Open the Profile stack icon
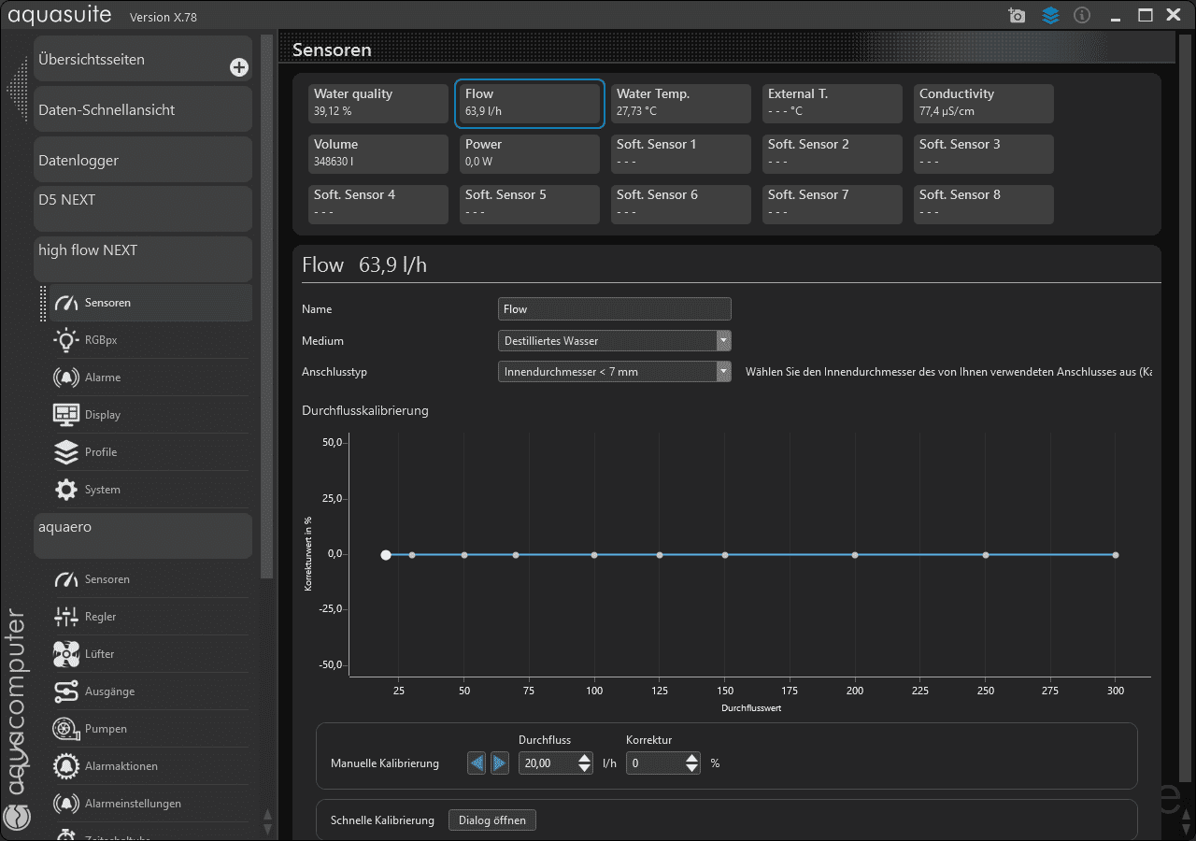Image resolution: width=1196 pixels, height=841 pixels. click(x=66, y=452)
